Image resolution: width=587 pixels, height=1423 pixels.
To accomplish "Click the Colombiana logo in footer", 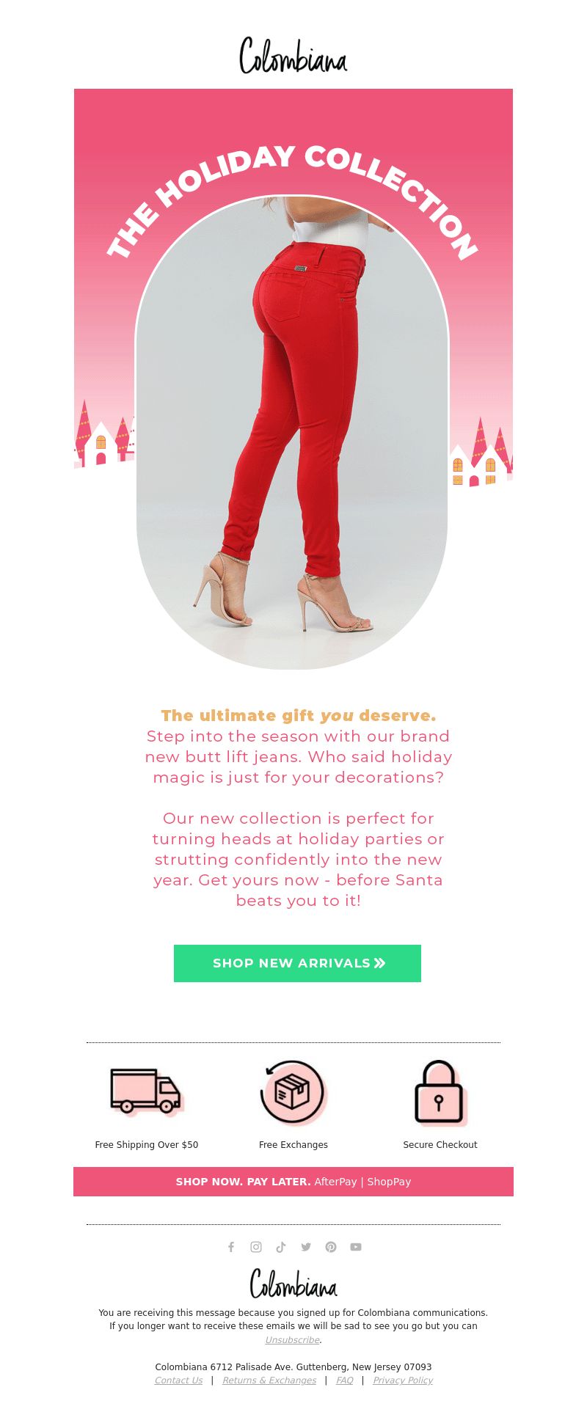I will 293,1283.
